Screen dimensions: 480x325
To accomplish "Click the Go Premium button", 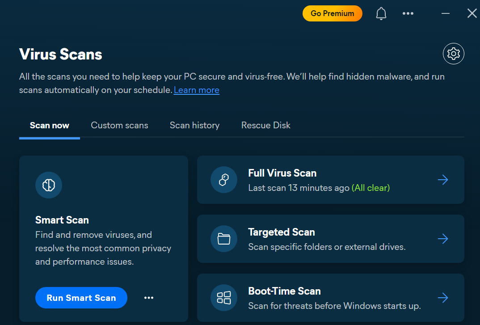I will (332, 13).
